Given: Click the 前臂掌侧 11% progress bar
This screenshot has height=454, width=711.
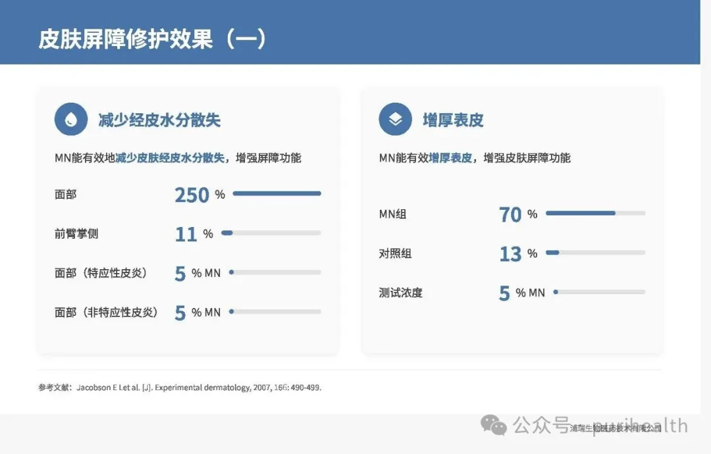Looking at the screenshot, I should click(271, 233).
